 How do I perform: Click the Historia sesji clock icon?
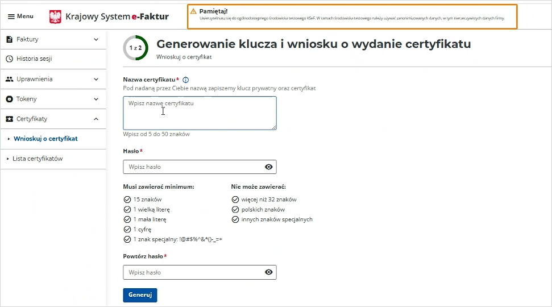(9, 59)
